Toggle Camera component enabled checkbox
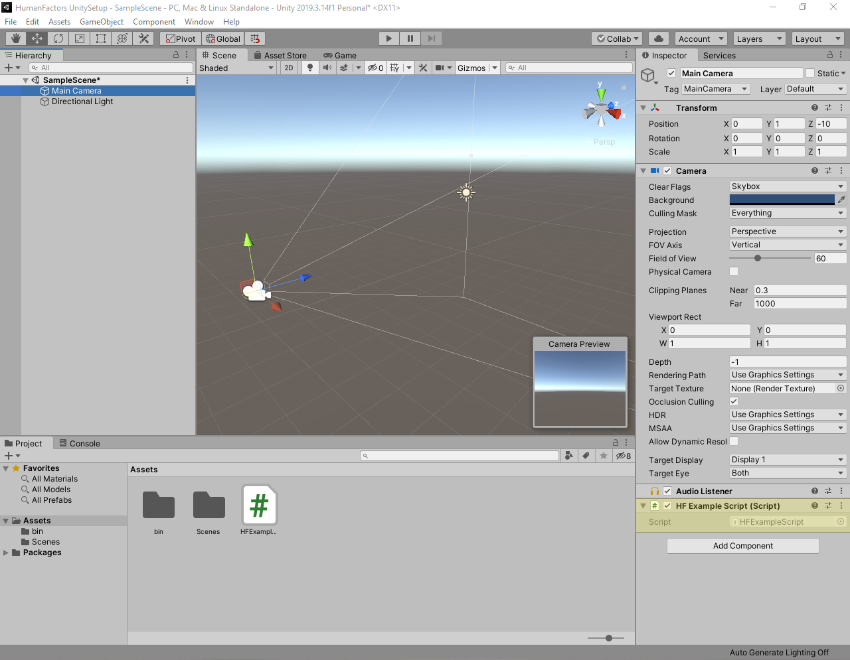Viewport: 850px width, 660px height. (x=667, y=170)
